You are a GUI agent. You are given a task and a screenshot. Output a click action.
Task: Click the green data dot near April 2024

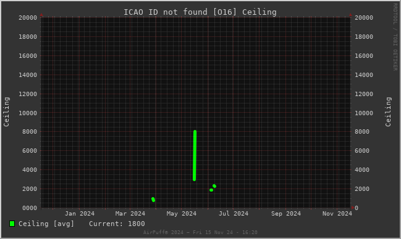(153, 200)
